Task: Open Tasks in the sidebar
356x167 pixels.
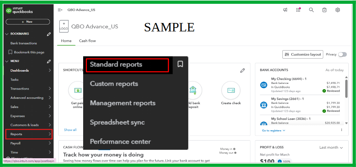Action: point(15,80)
